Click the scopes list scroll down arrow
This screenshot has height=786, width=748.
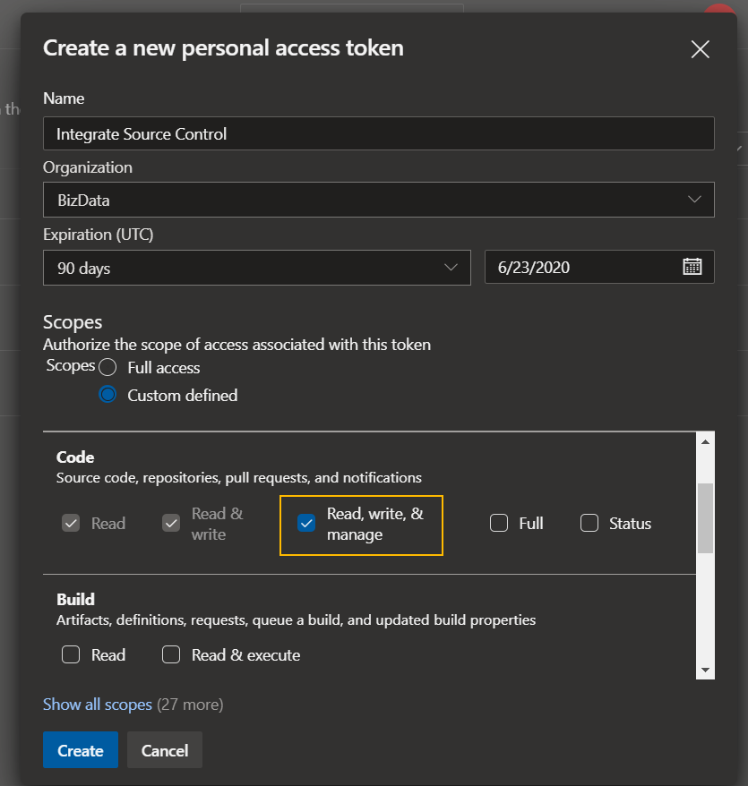tap(705, 671)
